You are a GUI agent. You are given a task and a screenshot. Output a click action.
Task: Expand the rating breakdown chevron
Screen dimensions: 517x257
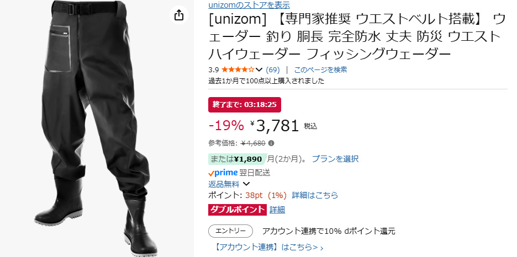(259, 69)
